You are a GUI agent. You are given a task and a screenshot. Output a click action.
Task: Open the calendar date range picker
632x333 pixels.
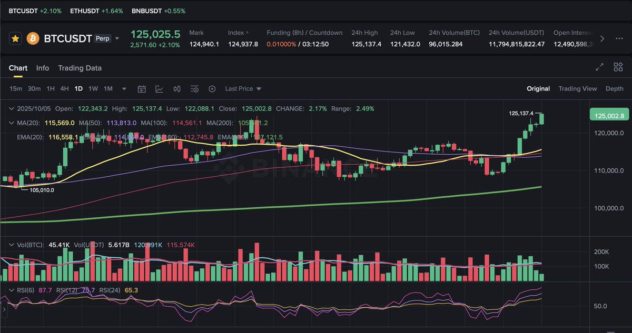[x=142, y=88]
